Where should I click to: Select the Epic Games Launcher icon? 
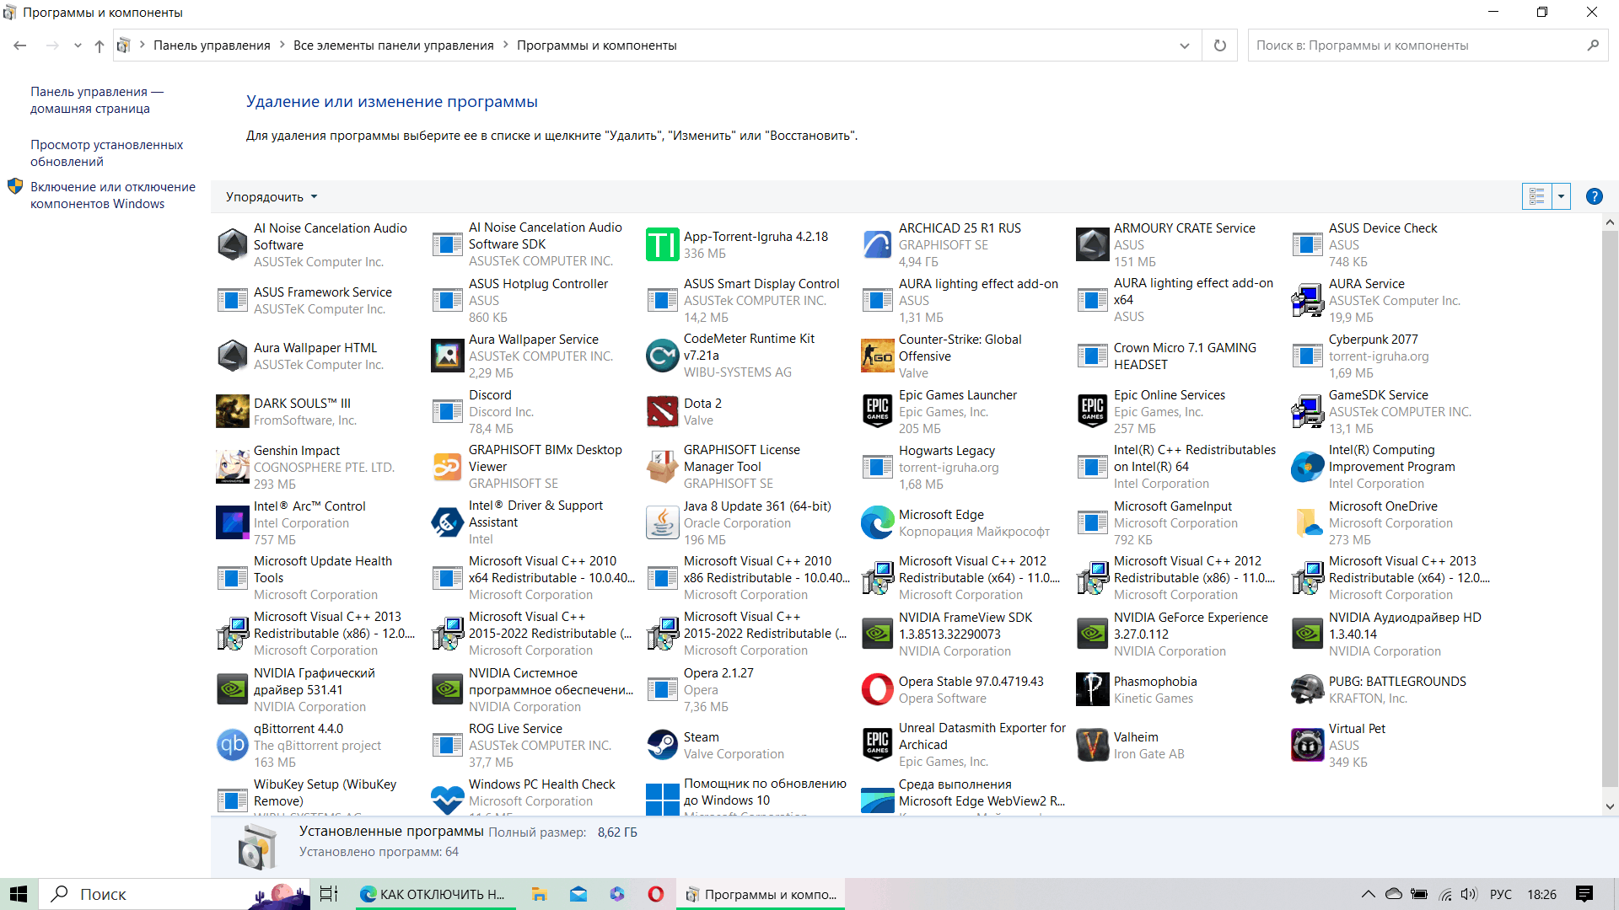tap(877, 412)
